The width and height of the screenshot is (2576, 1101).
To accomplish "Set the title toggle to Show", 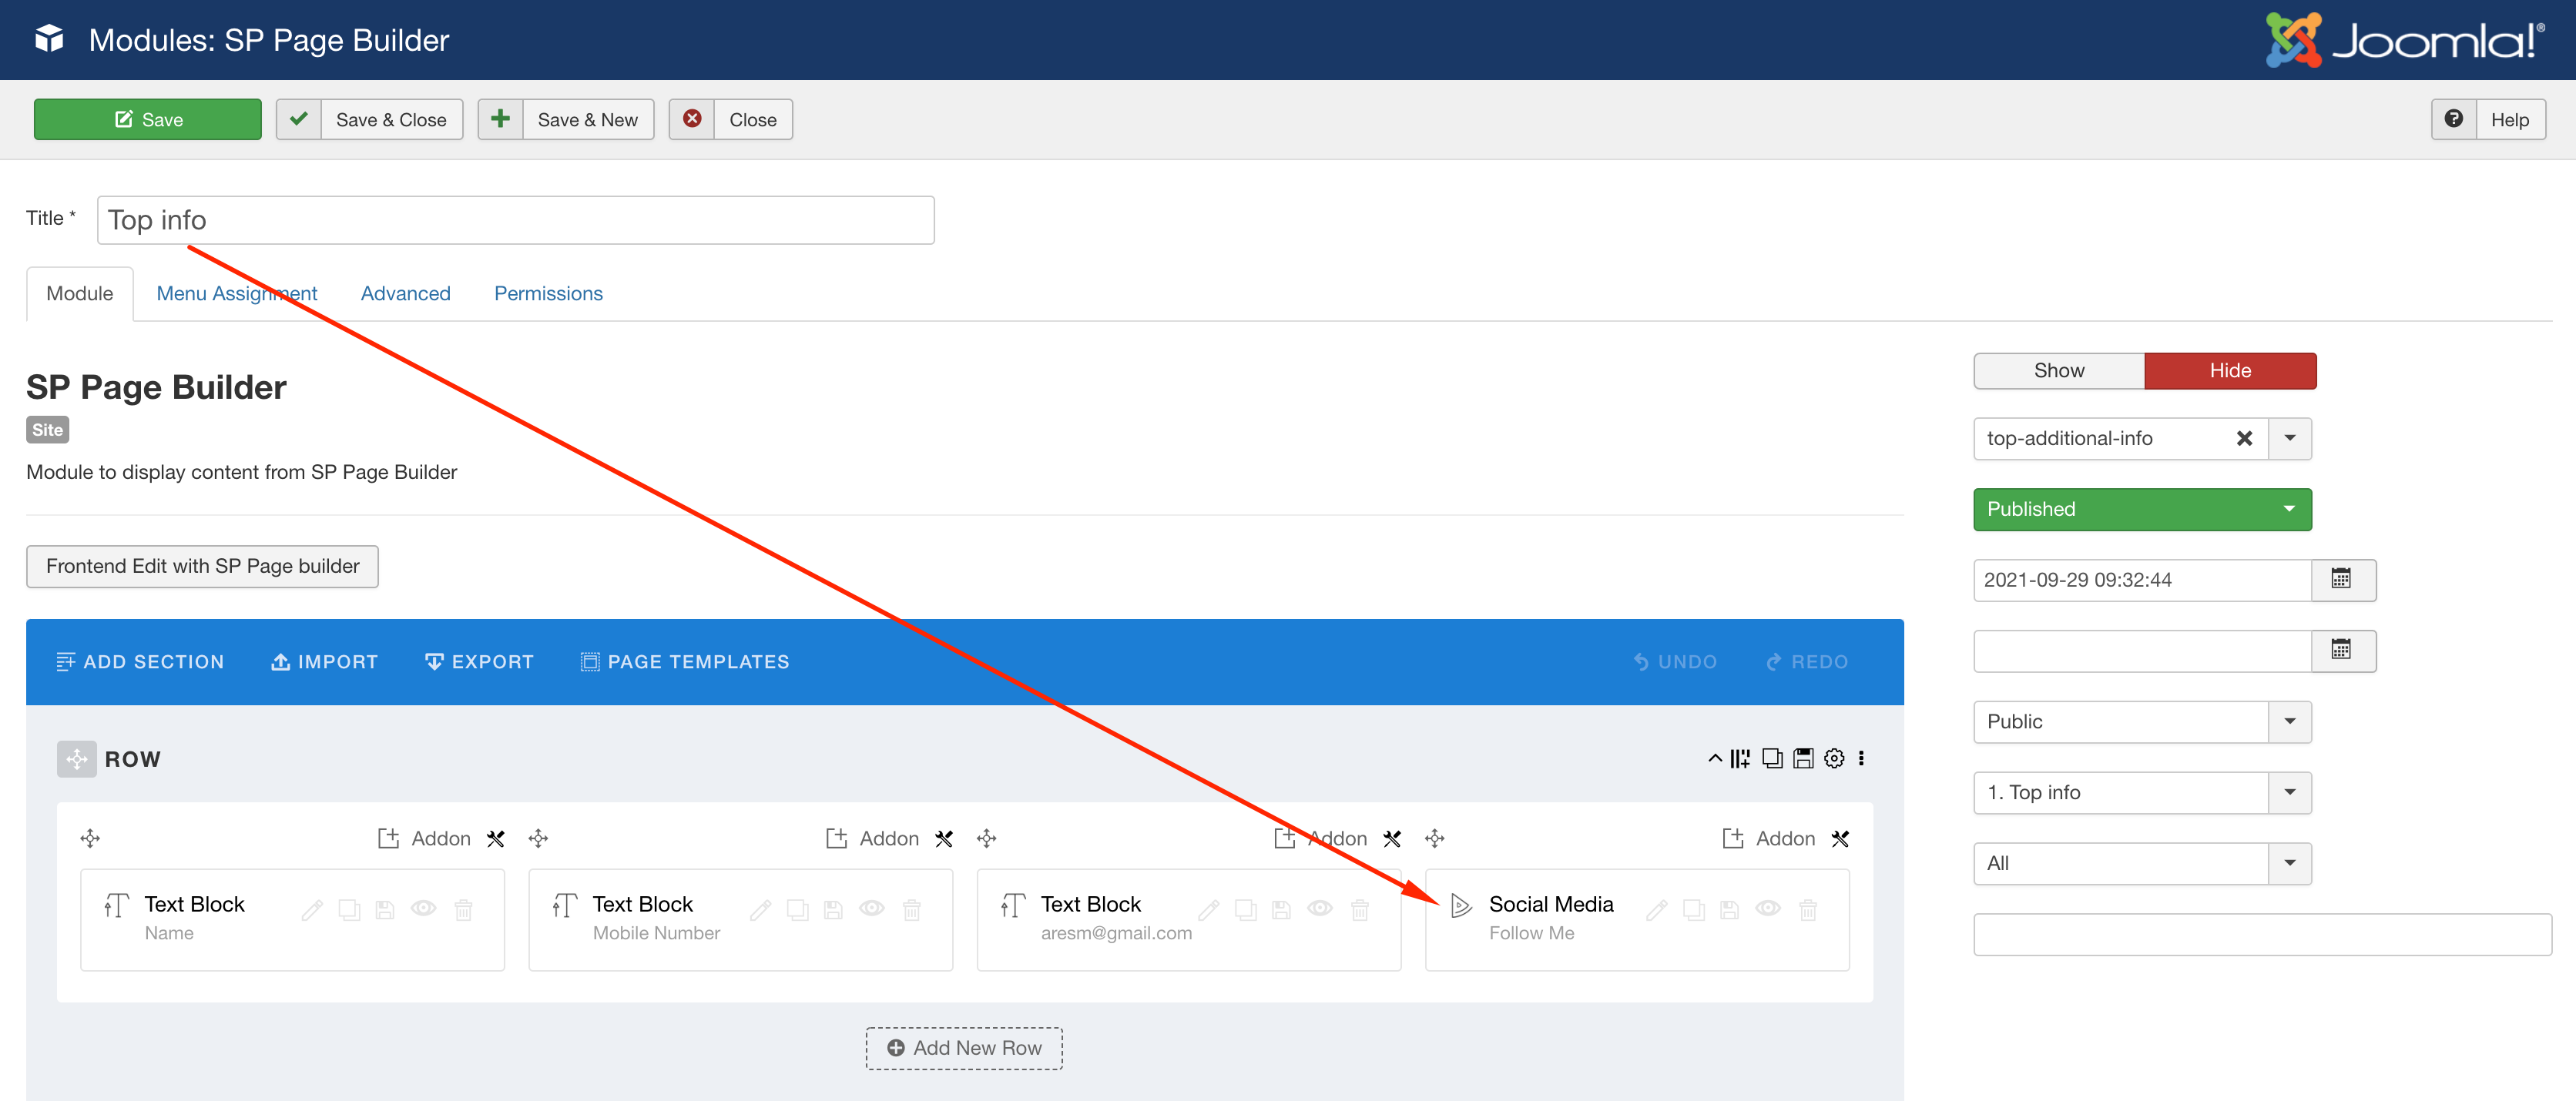I will pyautogui.click(x=2058, y=370).
